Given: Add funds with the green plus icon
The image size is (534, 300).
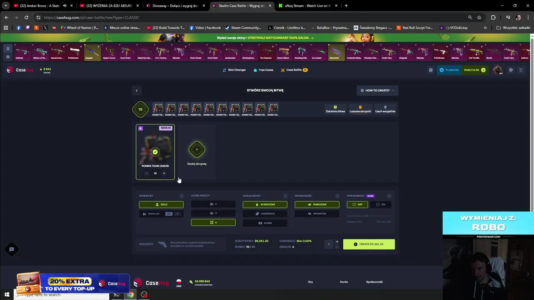Looking at the screenshot, I should 483,70.
